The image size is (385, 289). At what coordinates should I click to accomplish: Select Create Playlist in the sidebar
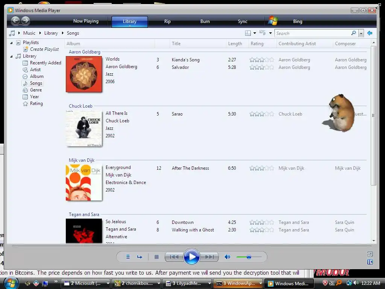pos(44,49)
